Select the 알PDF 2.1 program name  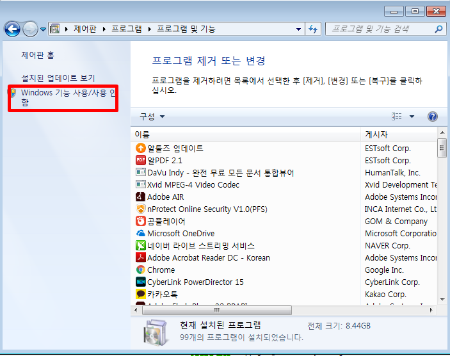pos(165,161)
